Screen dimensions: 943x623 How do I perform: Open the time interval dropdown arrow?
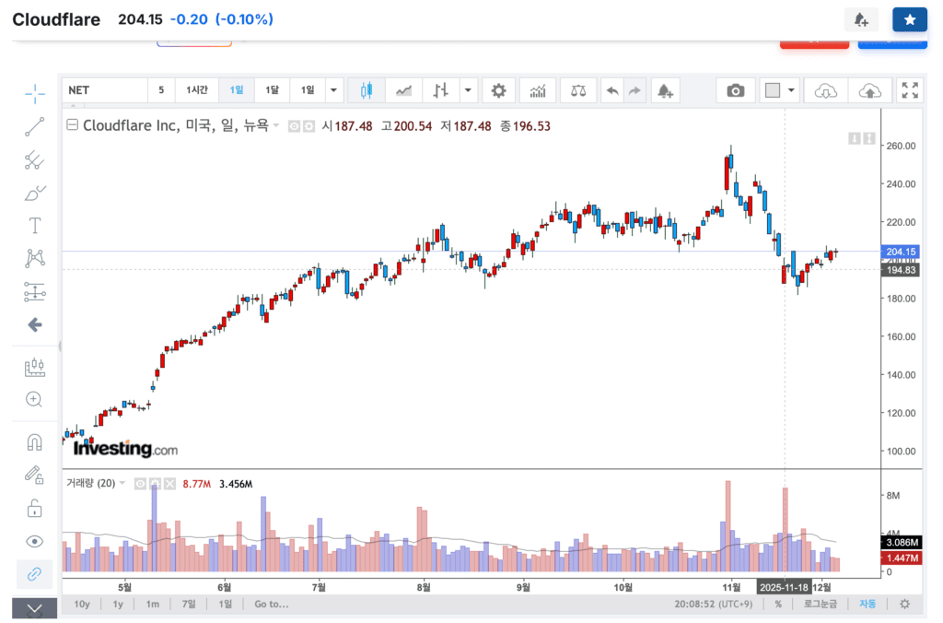(333, 90)
